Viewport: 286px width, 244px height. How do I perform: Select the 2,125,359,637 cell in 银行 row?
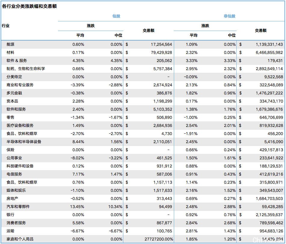click(x=269, y=215)
